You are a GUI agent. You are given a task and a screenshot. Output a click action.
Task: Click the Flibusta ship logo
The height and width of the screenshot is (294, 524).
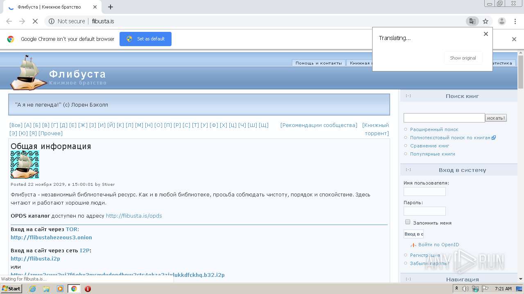pos(29,72)
